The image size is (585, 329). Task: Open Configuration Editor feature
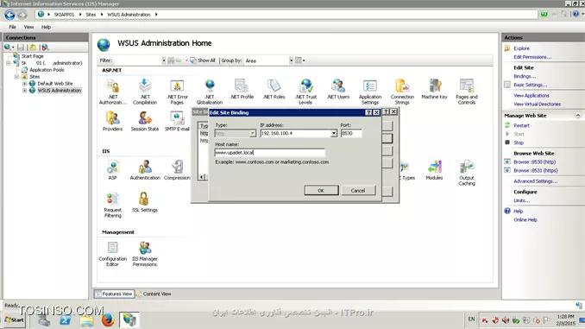tap(113, 254)
